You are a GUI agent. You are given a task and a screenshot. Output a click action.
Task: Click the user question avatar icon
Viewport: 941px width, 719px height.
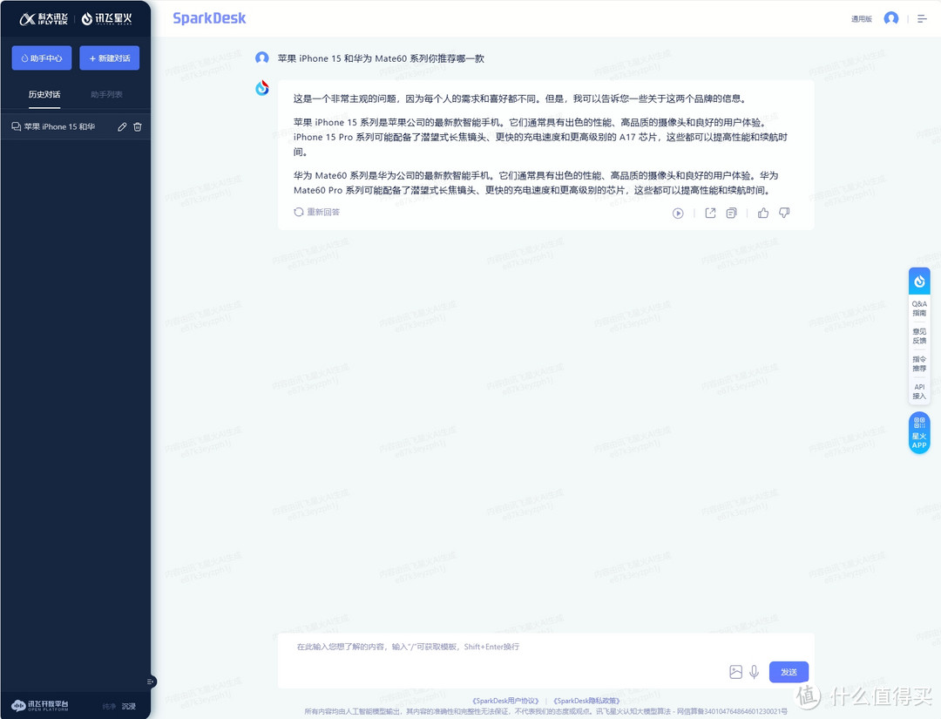click(x=261, y=58)
